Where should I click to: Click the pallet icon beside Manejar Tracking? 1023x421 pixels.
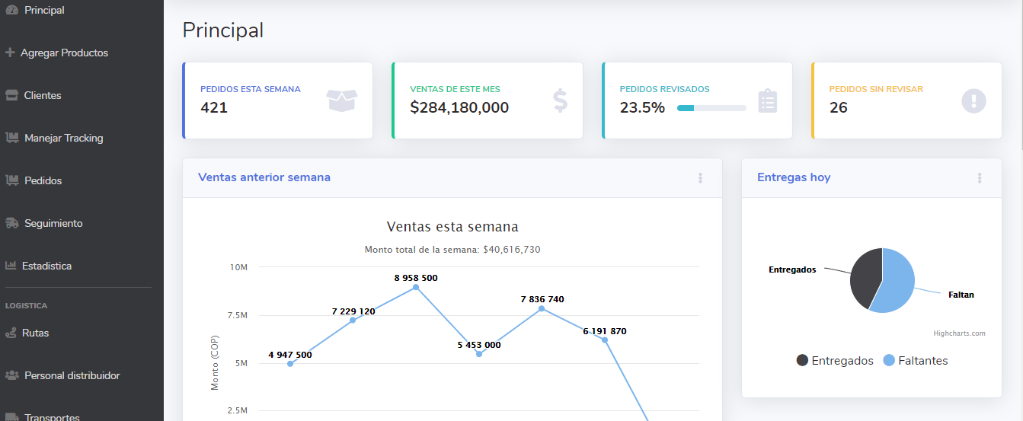pyautogui.click(x=11, y=138)
